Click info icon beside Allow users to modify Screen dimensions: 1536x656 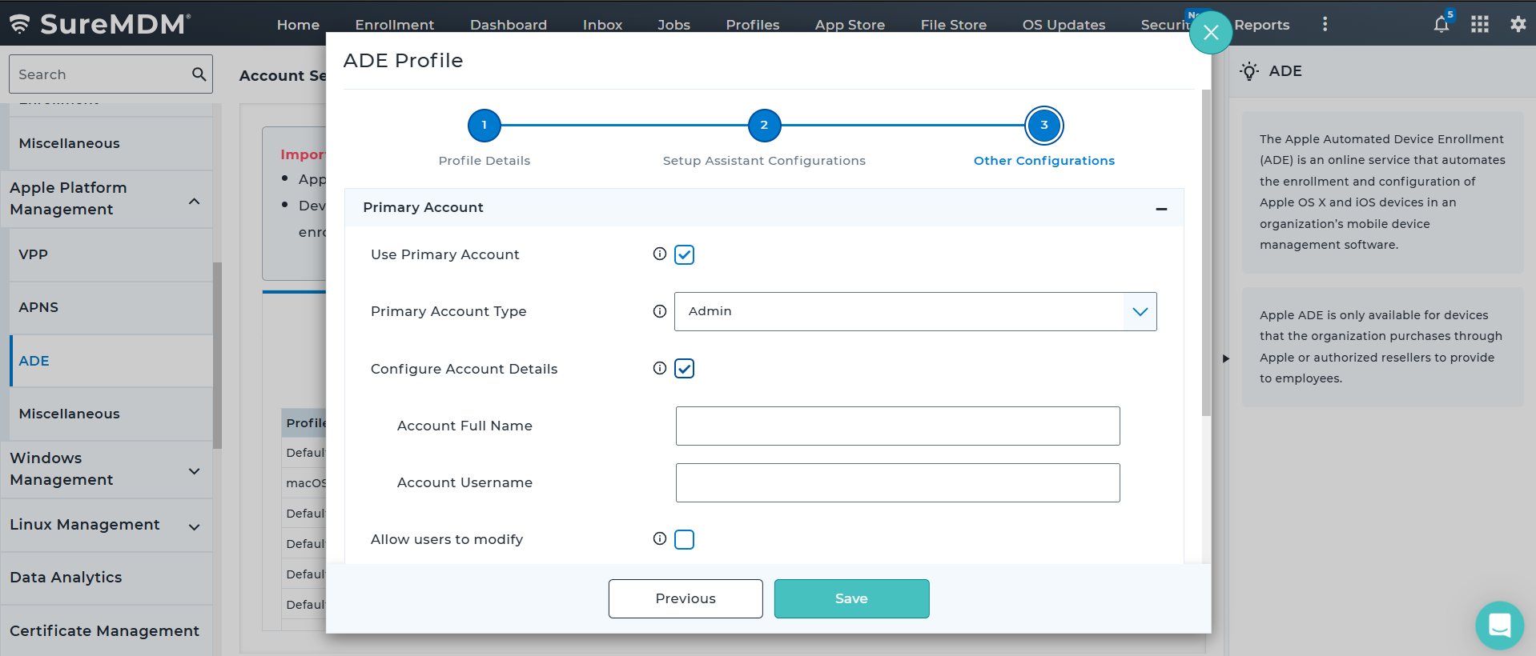pos(659,538)
